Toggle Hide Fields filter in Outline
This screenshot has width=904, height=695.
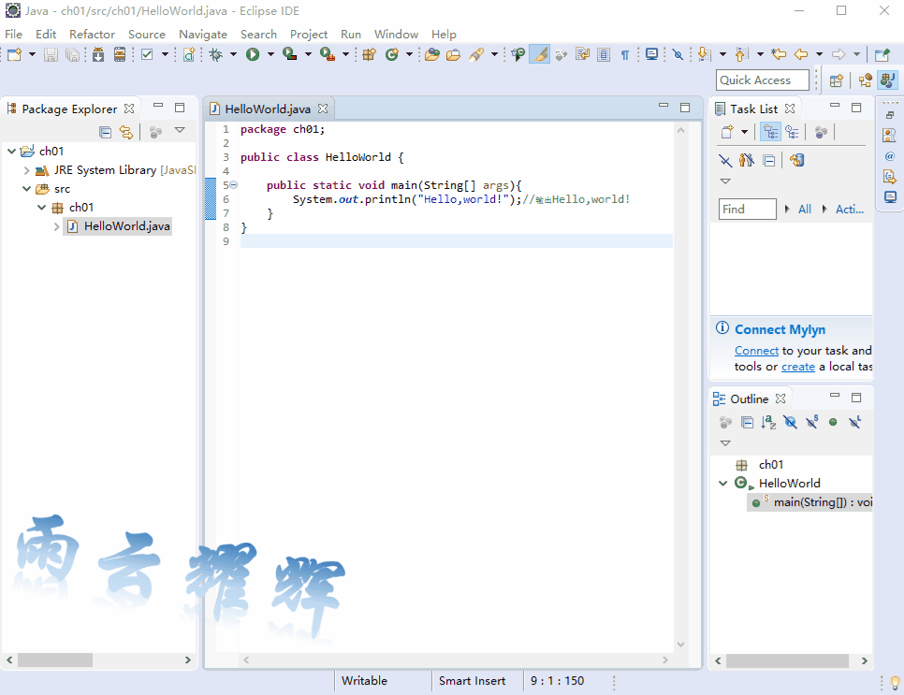[x=791, y=423]
